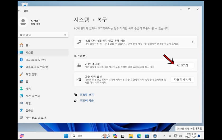Image resolution: width=222 pixels, height=140 pixels.
Task: Open 개인 설정 in sidebar
Action: [x=43, y=74]
